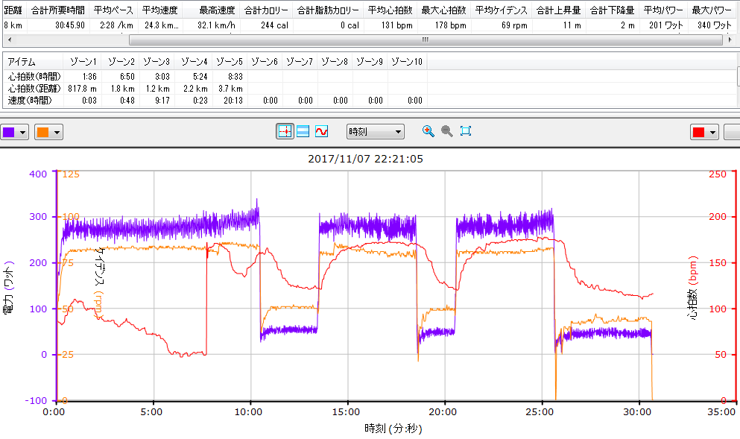Click the 30:45.90 total time value
Image resolution: width=740 pixels, height=439 pixels.
(70, 25)
